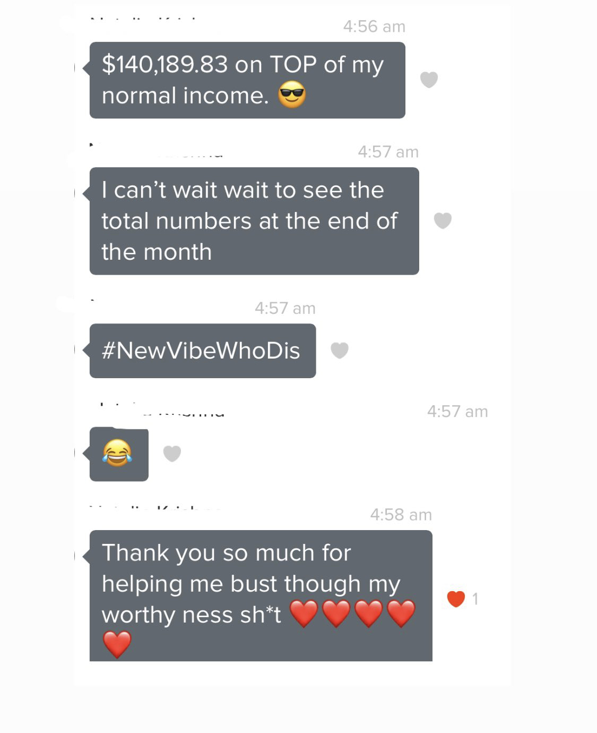Click the single red heart on last line
The image size is (597, 733).
[x=117, y=644]
